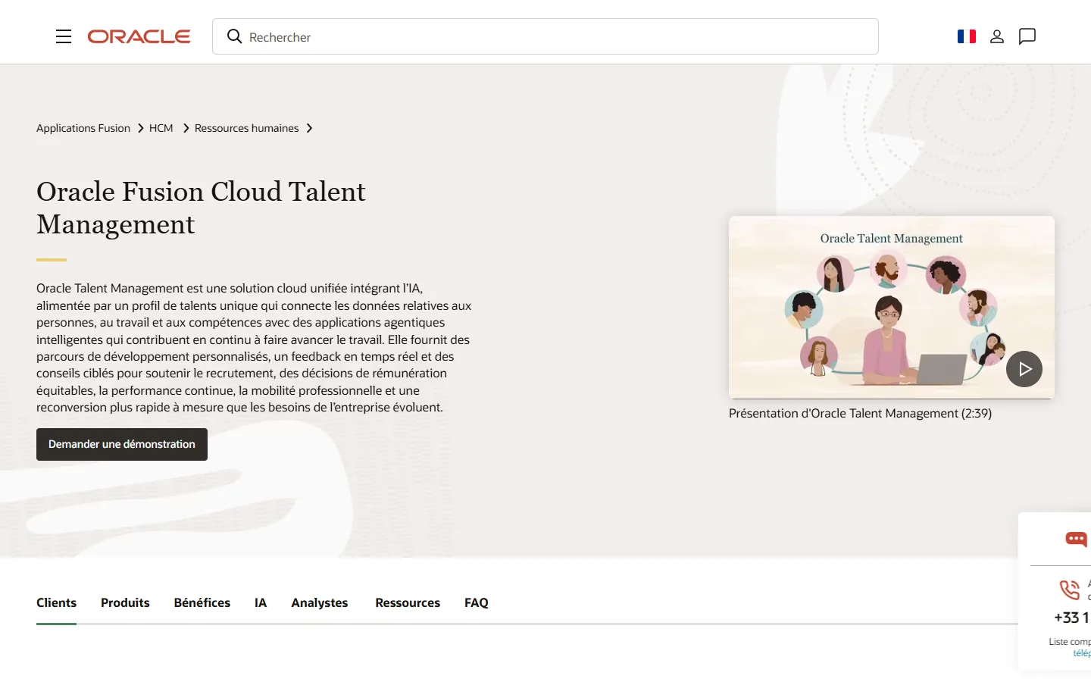
Task: Click the Oracle Fusion Cloud Talent Management heading
Action: point(201,208)
